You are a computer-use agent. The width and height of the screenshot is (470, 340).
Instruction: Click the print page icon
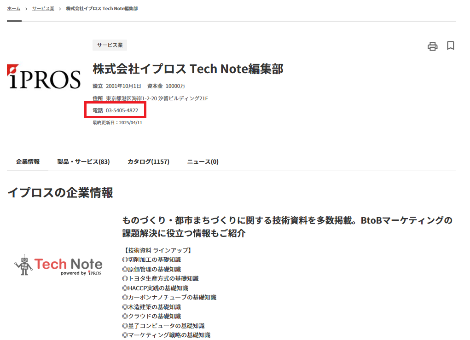pos(432,46)
